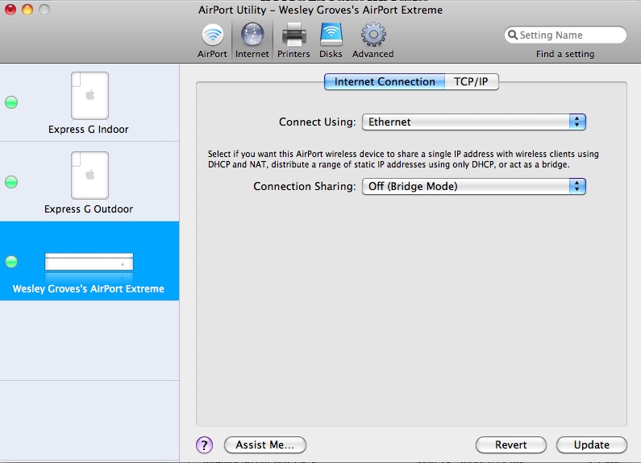Click green status light for Express G Outdoor
Image resolution: width=641 pixels, height=463 pixels.
[11, 182]
